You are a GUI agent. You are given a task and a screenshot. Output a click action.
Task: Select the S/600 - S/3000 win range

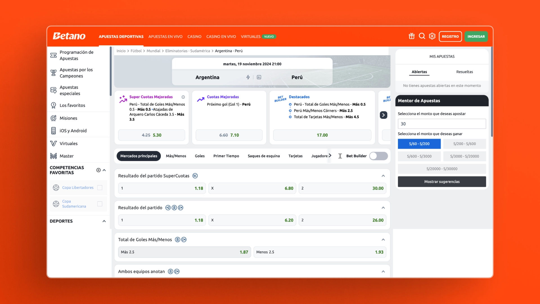[x=419, y=156]
